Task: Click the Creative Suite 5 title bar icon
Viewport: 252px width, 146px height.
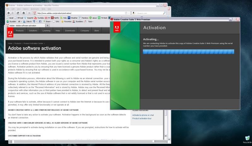Action: [112, 19]
